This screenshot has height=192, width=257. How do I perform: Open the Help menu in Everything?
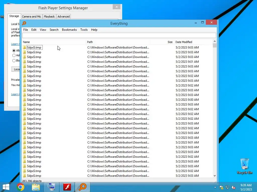click(x=94, y=30)
